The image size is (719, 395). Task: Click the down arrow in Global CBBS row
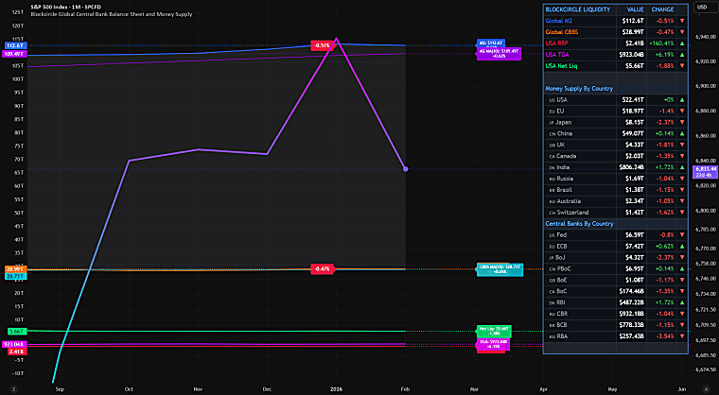[682, 32]
